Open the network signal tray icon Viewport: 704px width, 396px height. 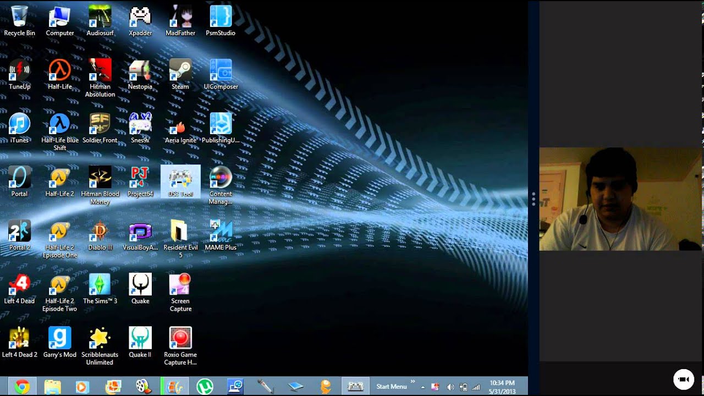[x=476, y=387]
